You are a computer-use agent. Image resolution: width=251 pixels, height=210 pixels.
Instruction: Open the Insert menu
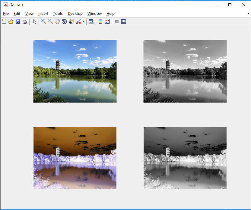[43, 14]
